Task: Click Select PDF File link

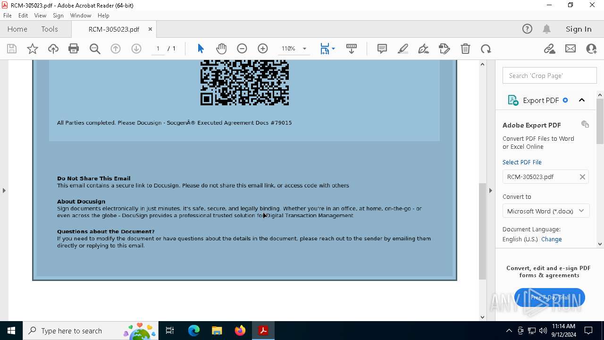Action: click(522, 162)
